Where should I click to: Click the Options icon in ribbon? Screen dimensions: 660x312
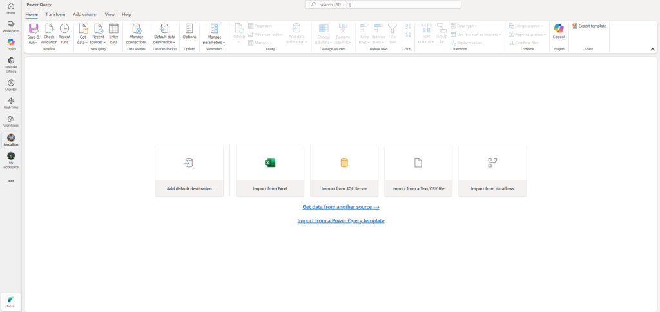[x=189, y=28]
